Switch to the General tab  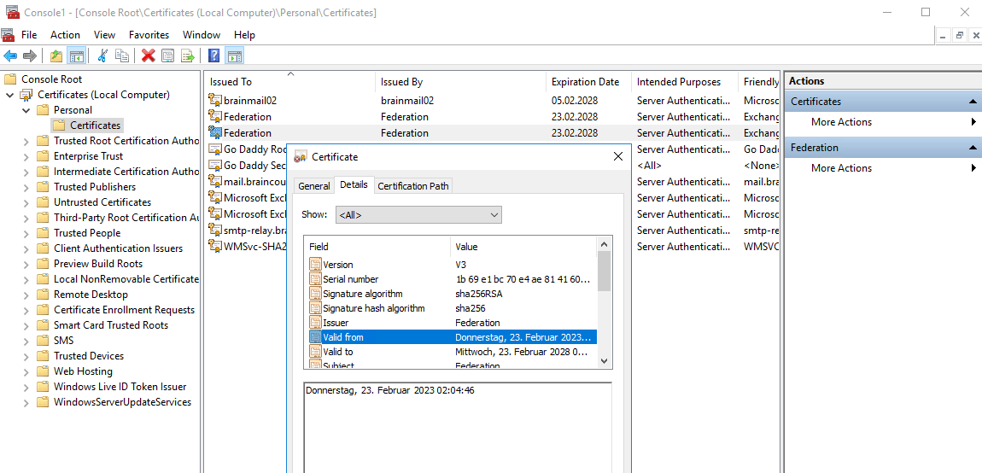click(x=313, y=186)
